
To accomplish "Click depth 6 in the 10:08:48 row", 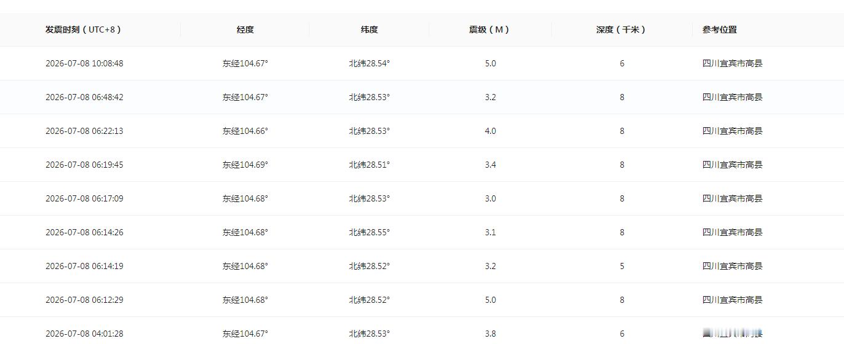I will [x=622, y=63].
